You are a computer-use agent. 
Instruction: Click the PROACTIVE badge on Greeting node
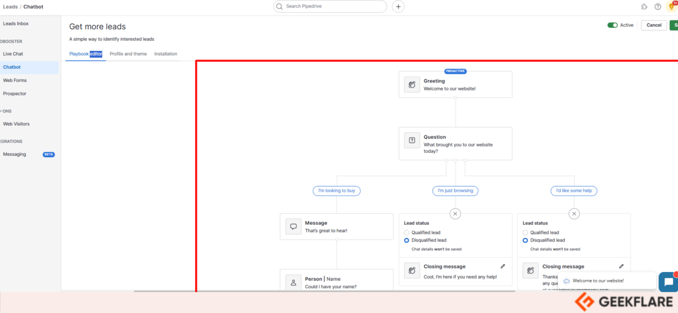click(455, 71)
